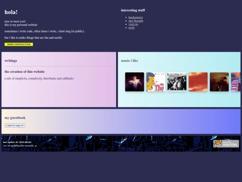Viewport: 242px width, 182px height.
Task: Open the raw thought link
Action: [x=136, y=21]
